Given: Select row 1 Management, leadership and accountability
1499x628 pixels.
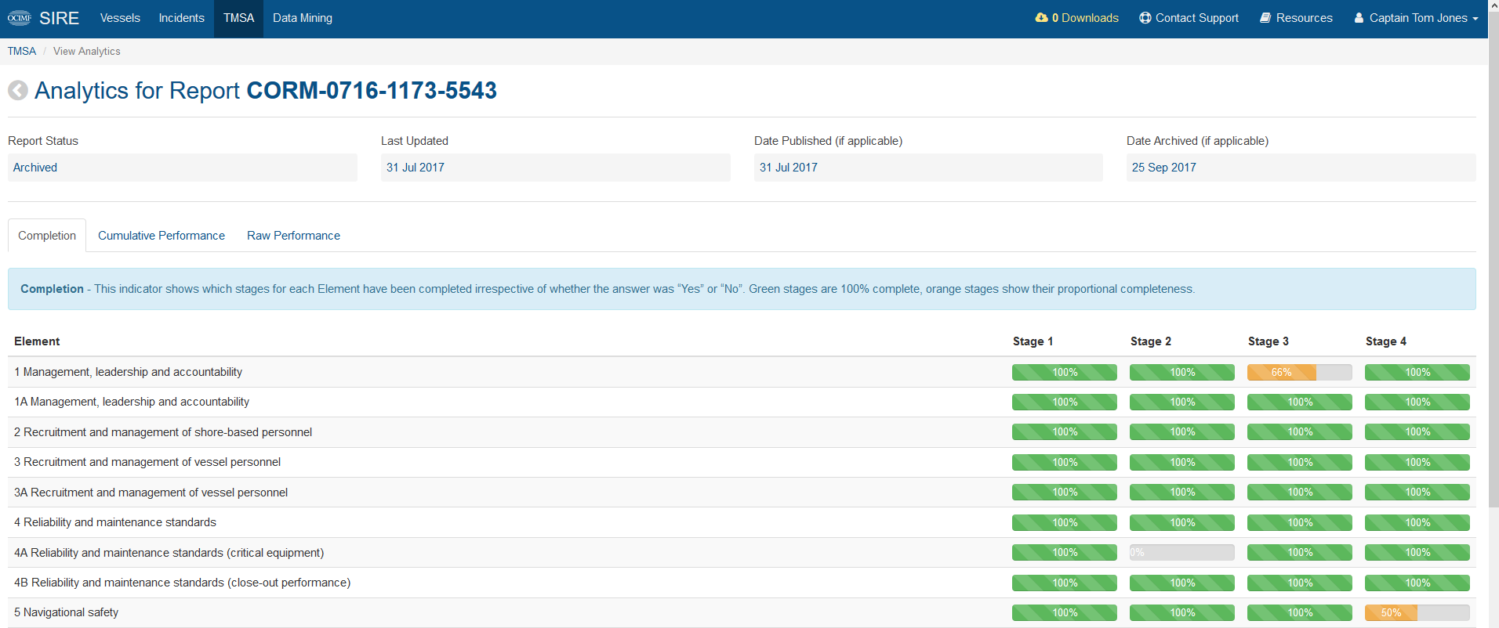Looking at the screenshot, I should (742, 373).
